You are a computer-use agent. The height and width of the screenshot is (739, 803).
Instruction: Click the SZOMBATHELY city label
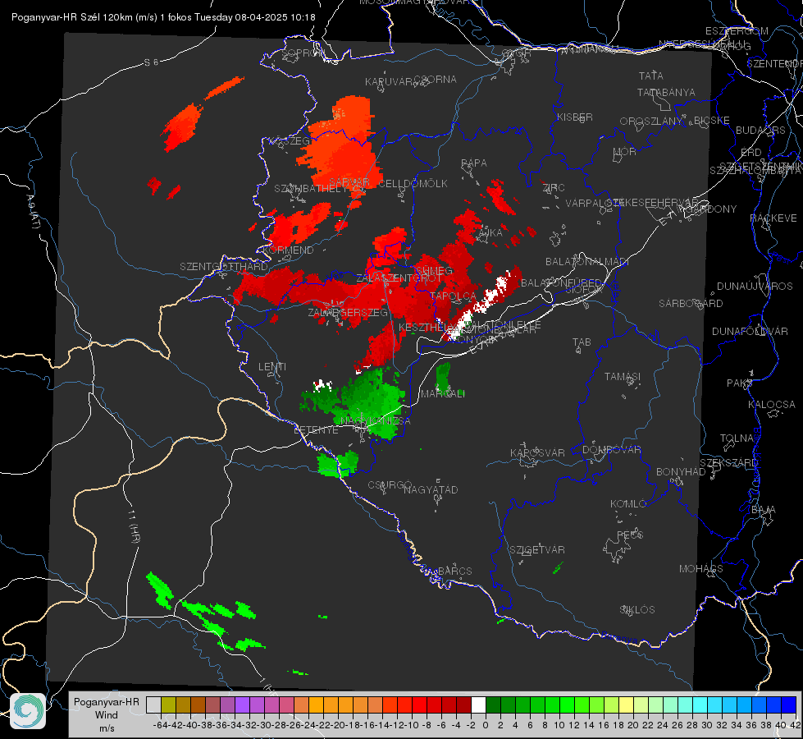coord(311,189)
